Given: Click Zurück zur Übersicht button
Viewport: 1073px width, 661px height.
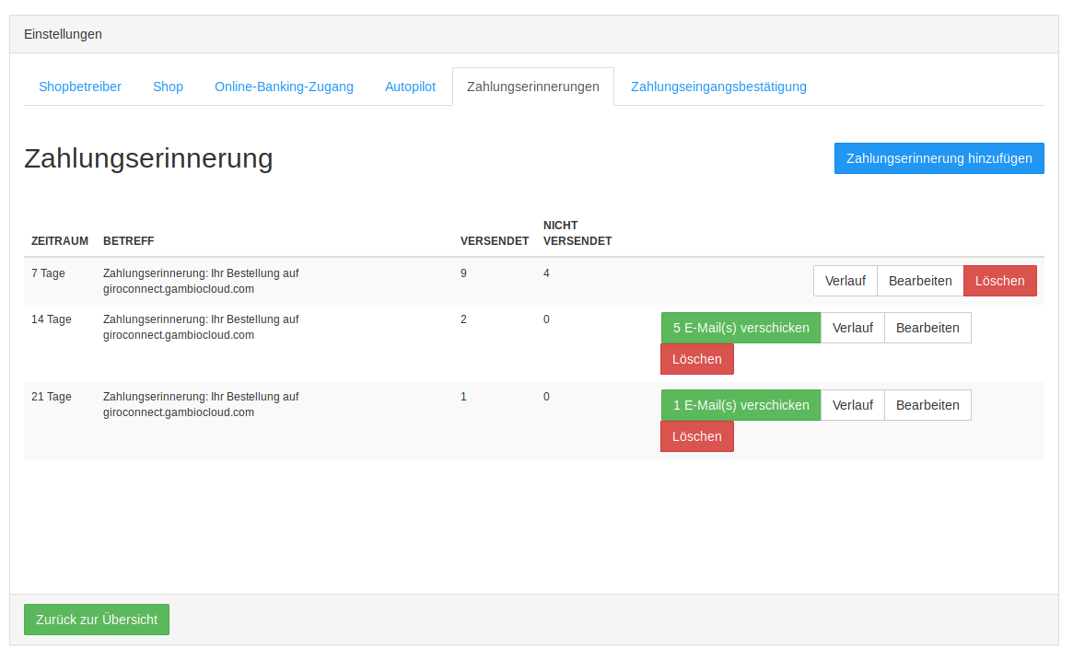Looking at the screenshot, I should (x=97, y=620).
